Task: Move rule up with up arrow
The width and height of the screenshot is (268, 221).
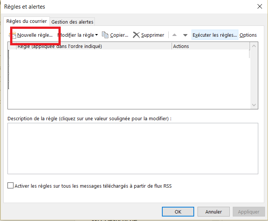Action: coord(174,35)
